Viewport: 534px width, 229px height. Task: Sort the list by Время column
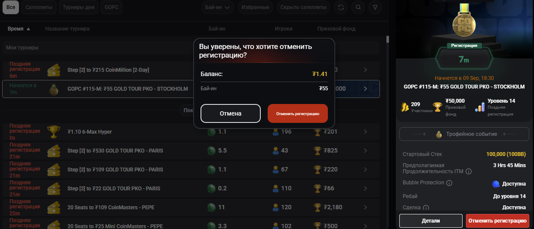click(19, 29)
